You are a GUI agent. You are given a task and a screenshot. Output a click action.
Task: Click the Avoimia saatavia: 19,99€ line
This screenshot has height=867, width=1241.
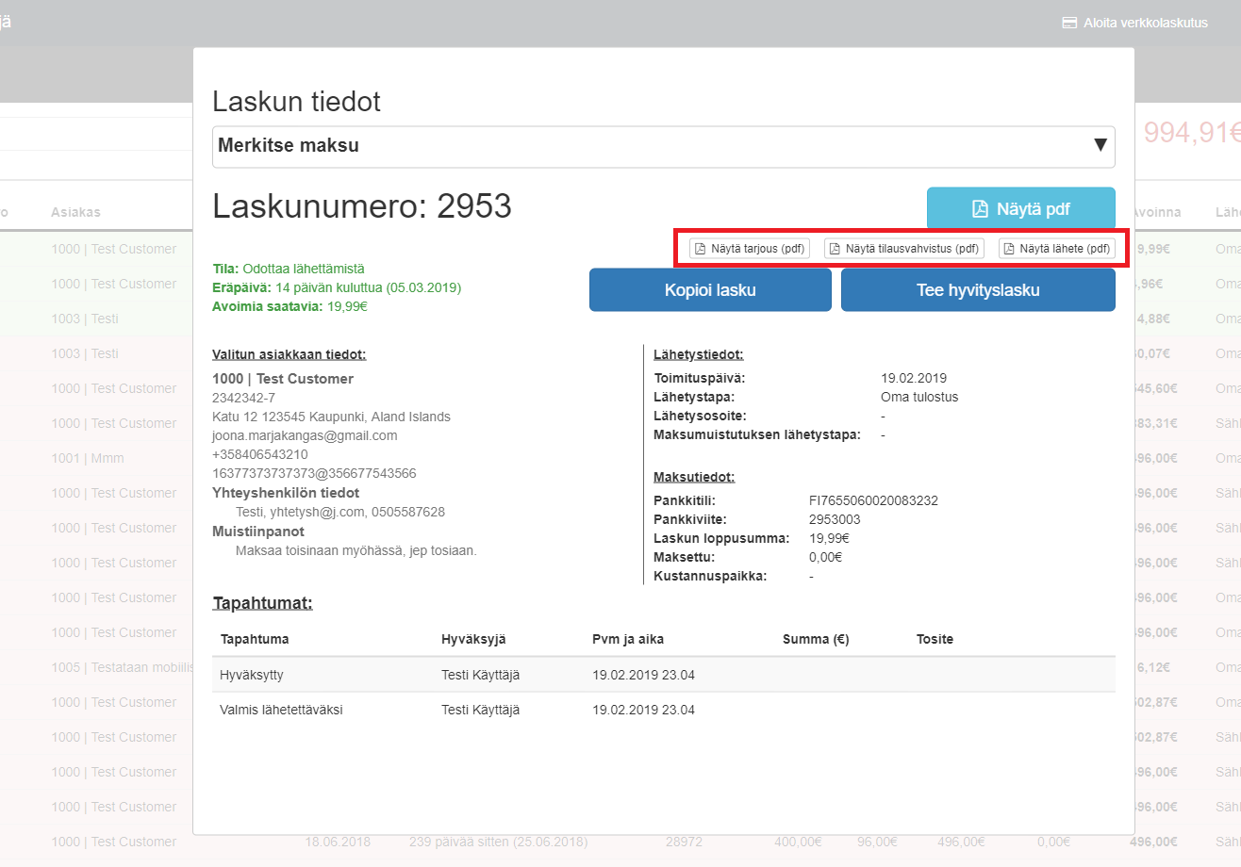[290, 306]
